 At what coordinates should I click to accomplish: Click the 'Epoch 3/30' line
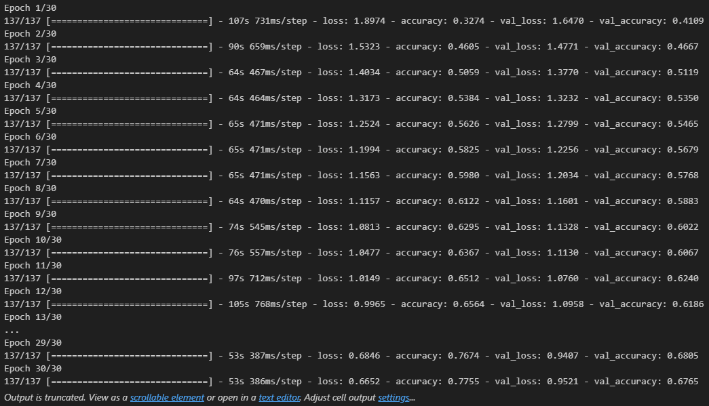[x=31, y=59]
